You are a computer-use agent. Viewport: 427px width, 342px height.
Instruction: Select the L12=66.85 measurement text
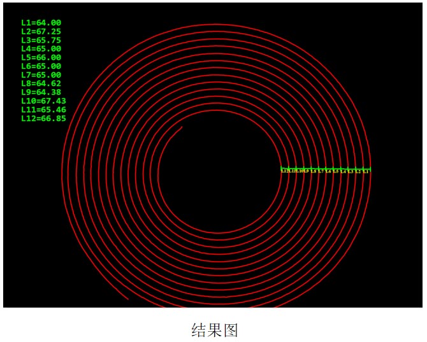[43, 118]
